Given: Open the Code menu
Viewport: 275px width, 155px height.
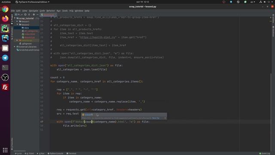Looking at the screenshot, I should tap(42, 11).
